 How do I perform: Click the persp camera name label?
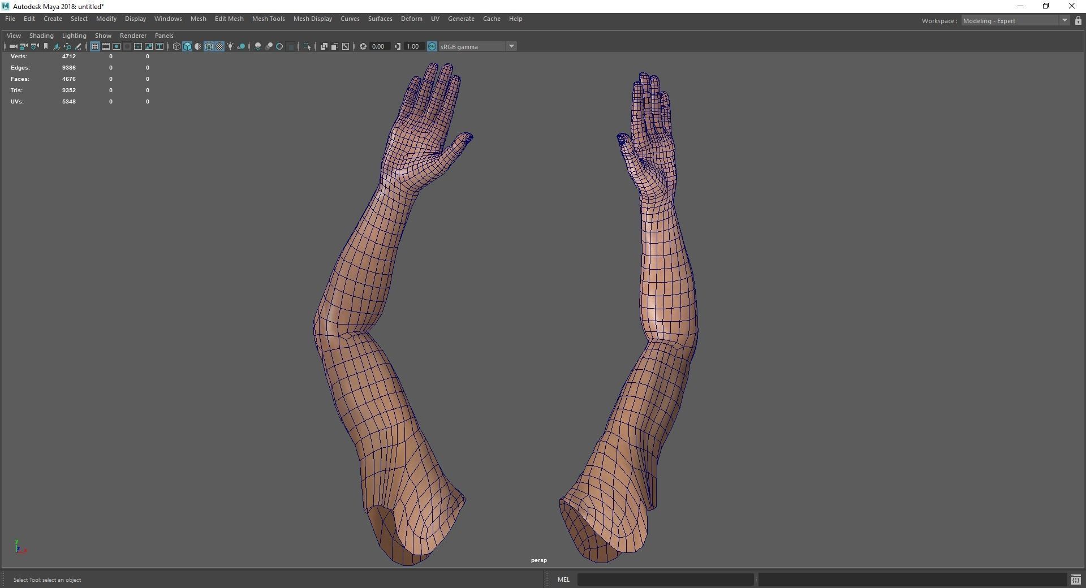(x=539, y=560)
